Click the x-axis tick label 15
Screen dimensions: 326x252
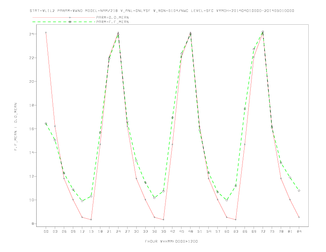[x=91, y=231]
